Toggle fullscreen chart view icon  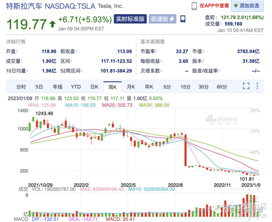(x=246, y=86)
